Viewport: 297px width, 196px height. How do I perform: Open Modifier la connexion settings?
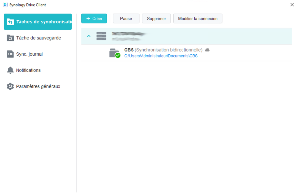[x=198, y=18]
